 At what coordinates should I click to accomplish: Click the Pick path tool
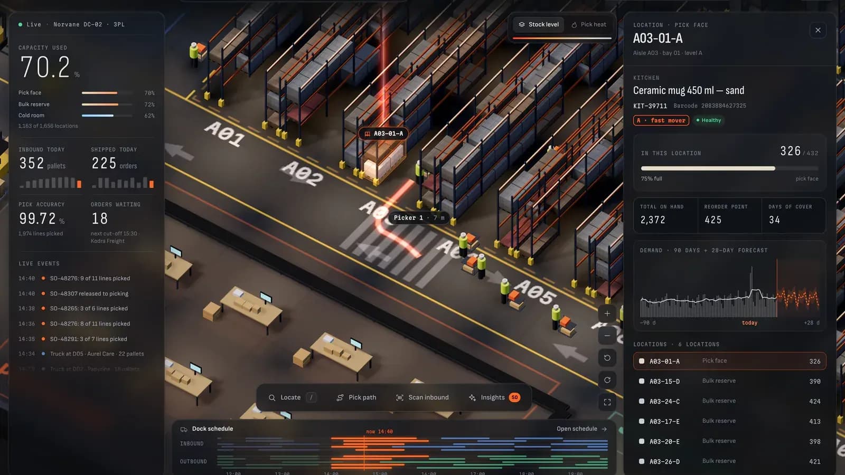click(356, 397)
